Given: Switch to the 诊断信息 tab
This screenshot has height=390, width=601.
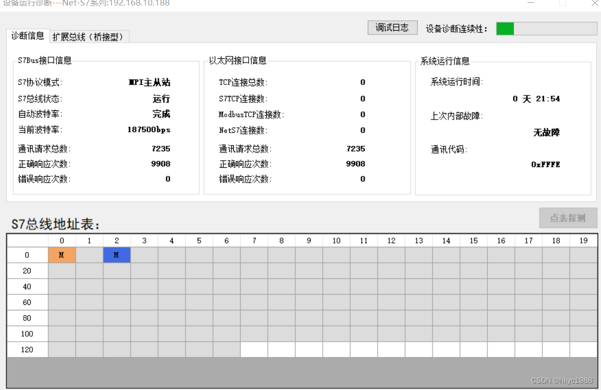Looking at the screenshot, I should pyautogui.click(x=27, y=36).
